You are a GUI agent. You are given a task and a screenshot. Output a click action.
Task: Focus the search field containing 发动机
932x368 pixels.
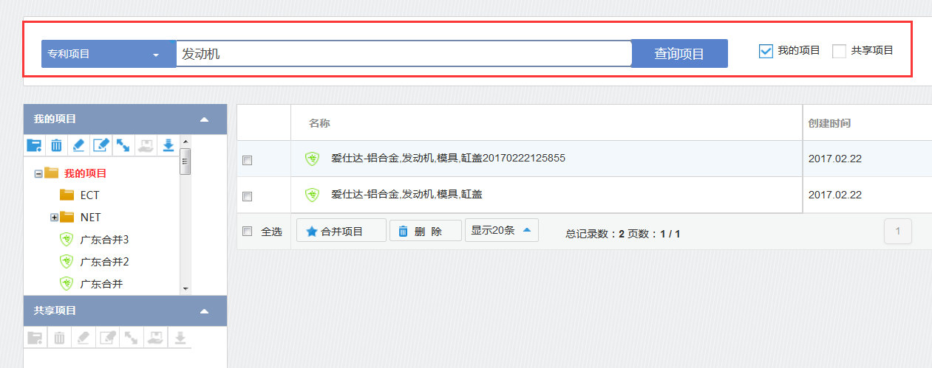403,54
